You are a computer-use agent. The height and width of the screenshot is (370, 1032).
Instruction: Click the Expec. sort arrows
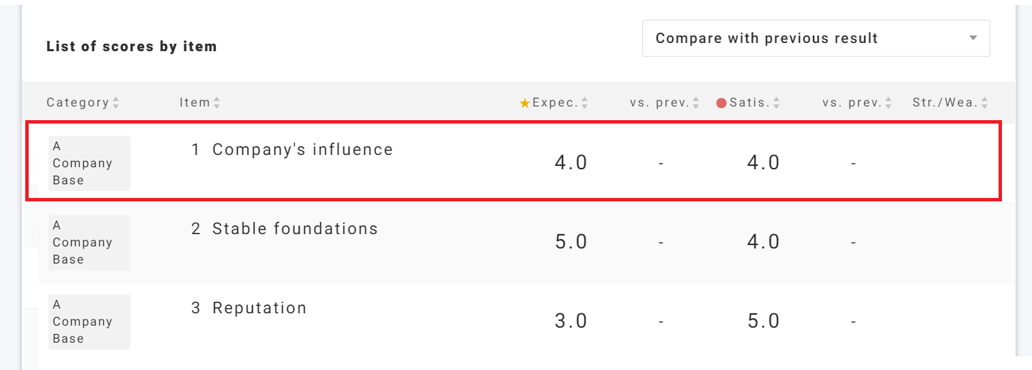[x=585, y=103]
